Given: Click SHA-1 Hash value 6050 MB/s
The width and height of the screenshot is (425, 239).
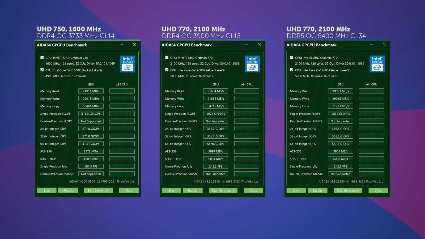Looking at the screenshot, I should pos(341,159).
